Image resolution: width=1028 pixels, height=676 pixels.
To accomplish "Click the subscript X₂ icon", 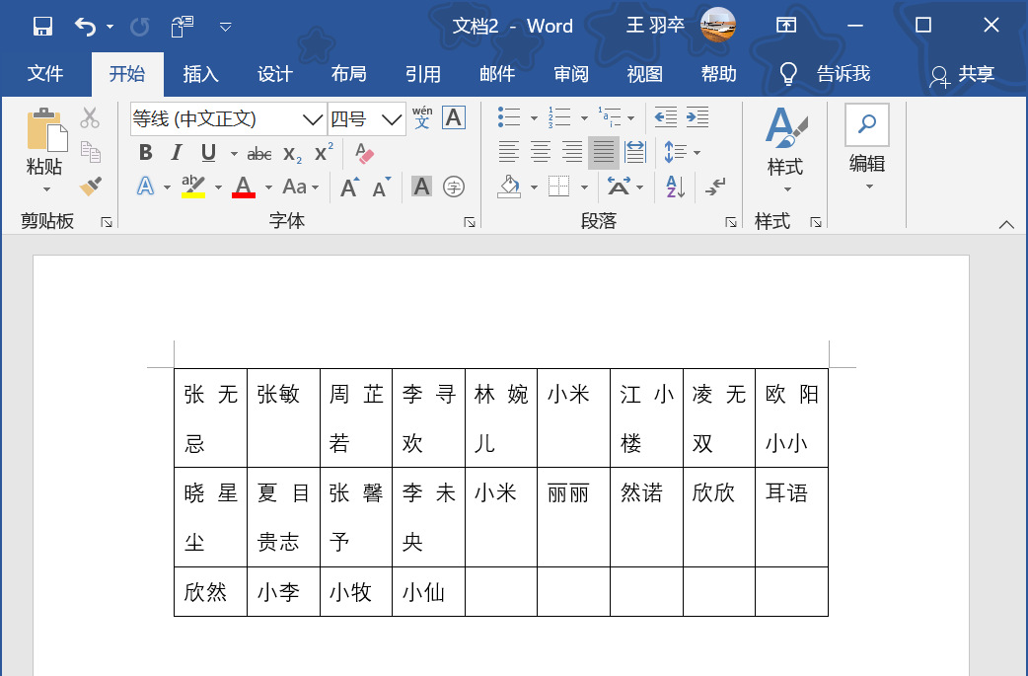I will coord(292,153).
